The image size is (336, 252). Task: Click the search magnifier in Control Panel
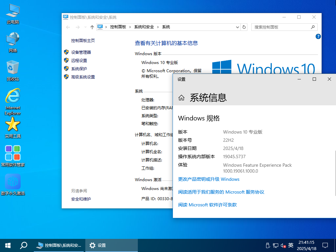click(313, 27)
